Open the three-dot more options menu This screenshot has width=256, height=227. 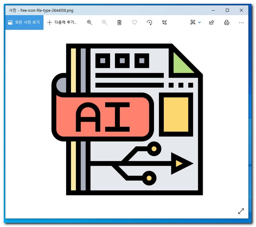241,23
